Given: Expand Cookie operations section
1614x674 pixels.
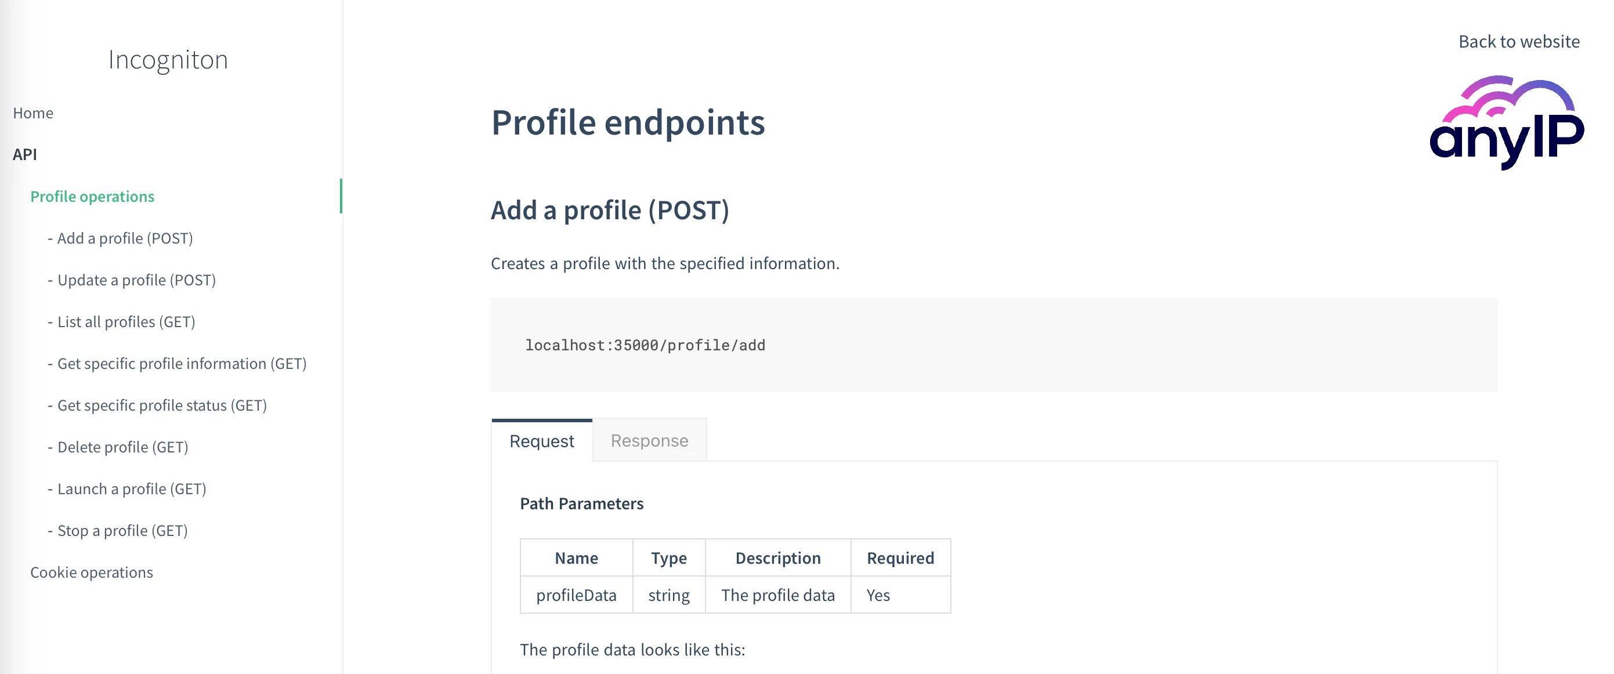Looking at the screenshot, I should pyautogui.click(x=92, y=572).
